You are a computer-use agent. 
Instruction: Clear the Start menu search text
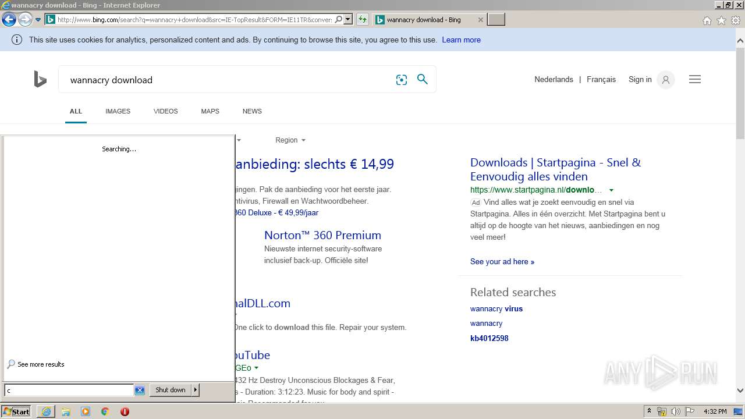pyautogui.click(x=140, y=390)
